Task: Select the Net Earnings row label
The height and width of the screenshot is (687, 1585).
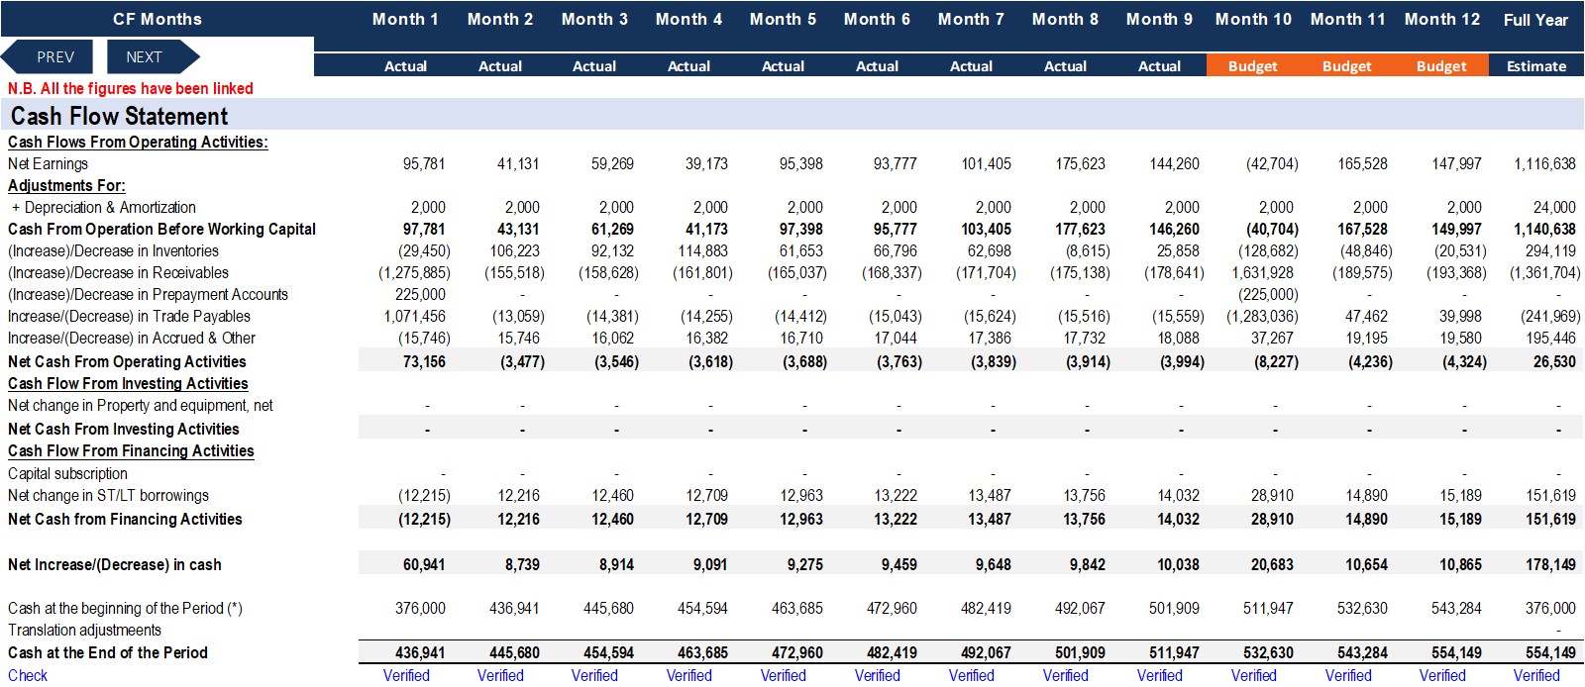Action: coord(48,163)
